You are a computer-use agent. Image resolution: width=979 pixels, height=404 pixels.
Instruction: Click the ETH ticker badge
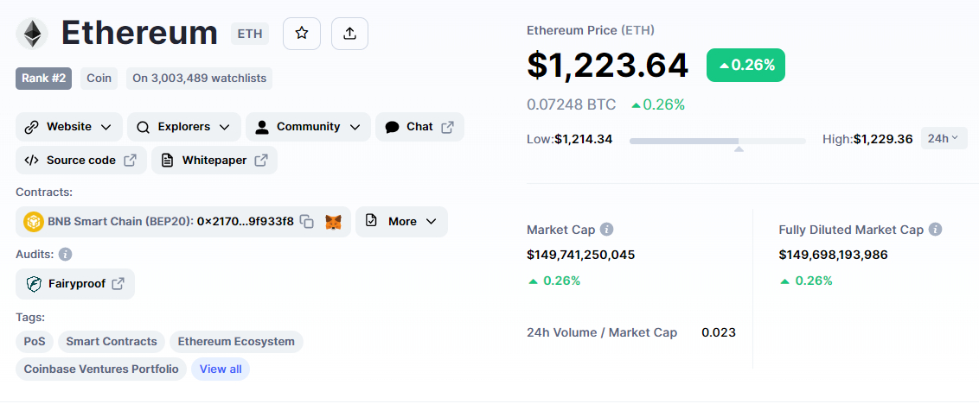[x=250, y=34]
